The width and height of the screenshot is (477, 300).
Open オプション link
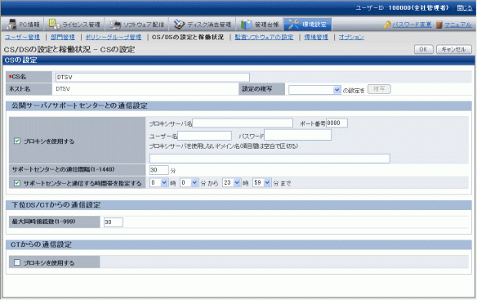point(351,37)
